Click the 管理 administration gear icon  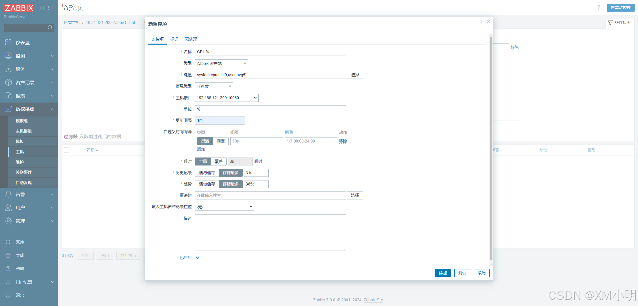coord(8,221)
